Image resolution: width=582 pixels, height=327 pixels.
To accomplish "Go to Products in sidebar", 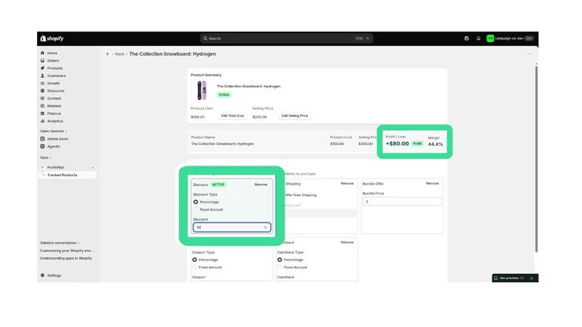I will (x=55, y=68).
